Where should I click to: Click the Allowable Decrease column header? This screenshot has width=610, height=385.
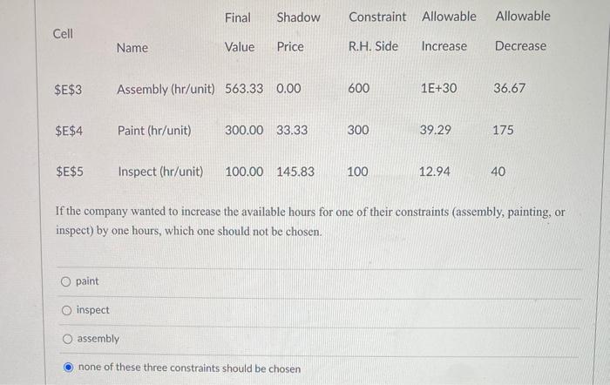[x=522, y=31]
